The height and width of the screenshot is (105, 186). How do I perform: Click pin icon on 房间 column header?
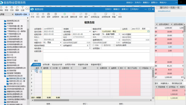click(41, 68)
